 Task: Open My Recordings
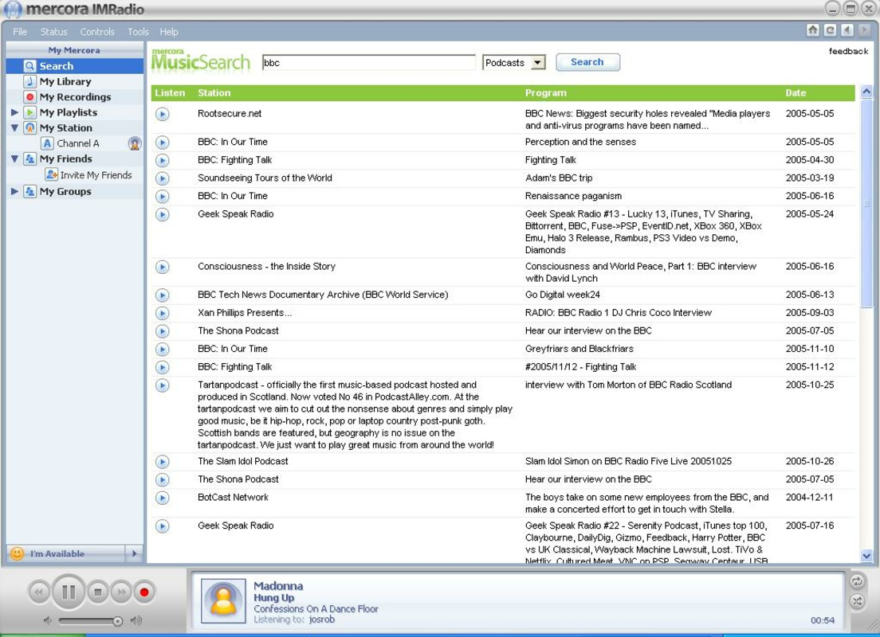[x=75, y=97]
